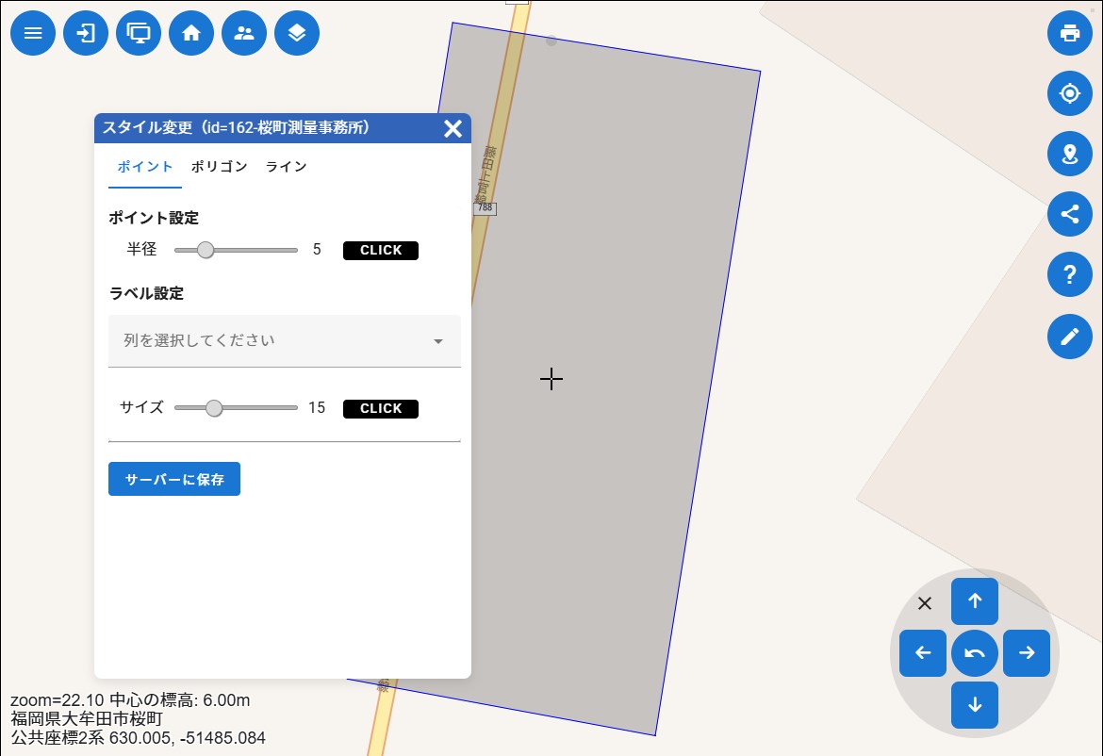The width and height of the screenshot is (1103, 756).
Task: Print the map with printer icon
Action: 1070,33
